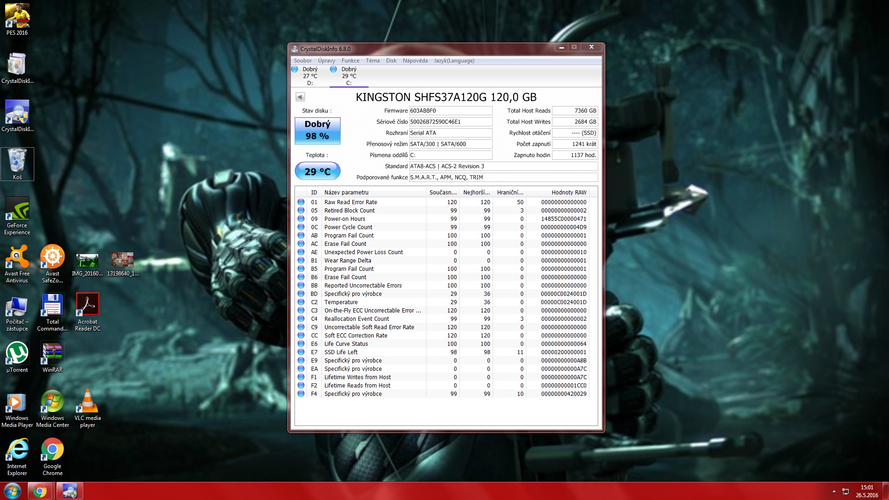The width and height of the screenshot is (889, 500).
Task: Click the 29 °C temperature button
Action: (318, 171)
